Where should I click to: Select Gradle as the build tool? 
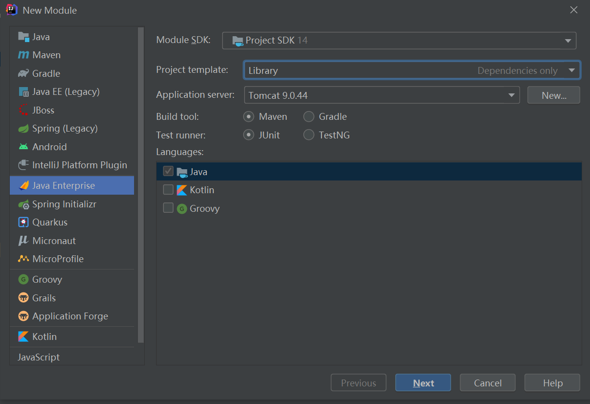pyautogui.click(x=309, y=116)
